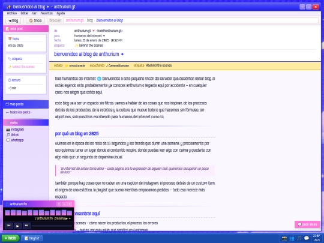Click the 'más posts' sidebar header

[26, 104]
